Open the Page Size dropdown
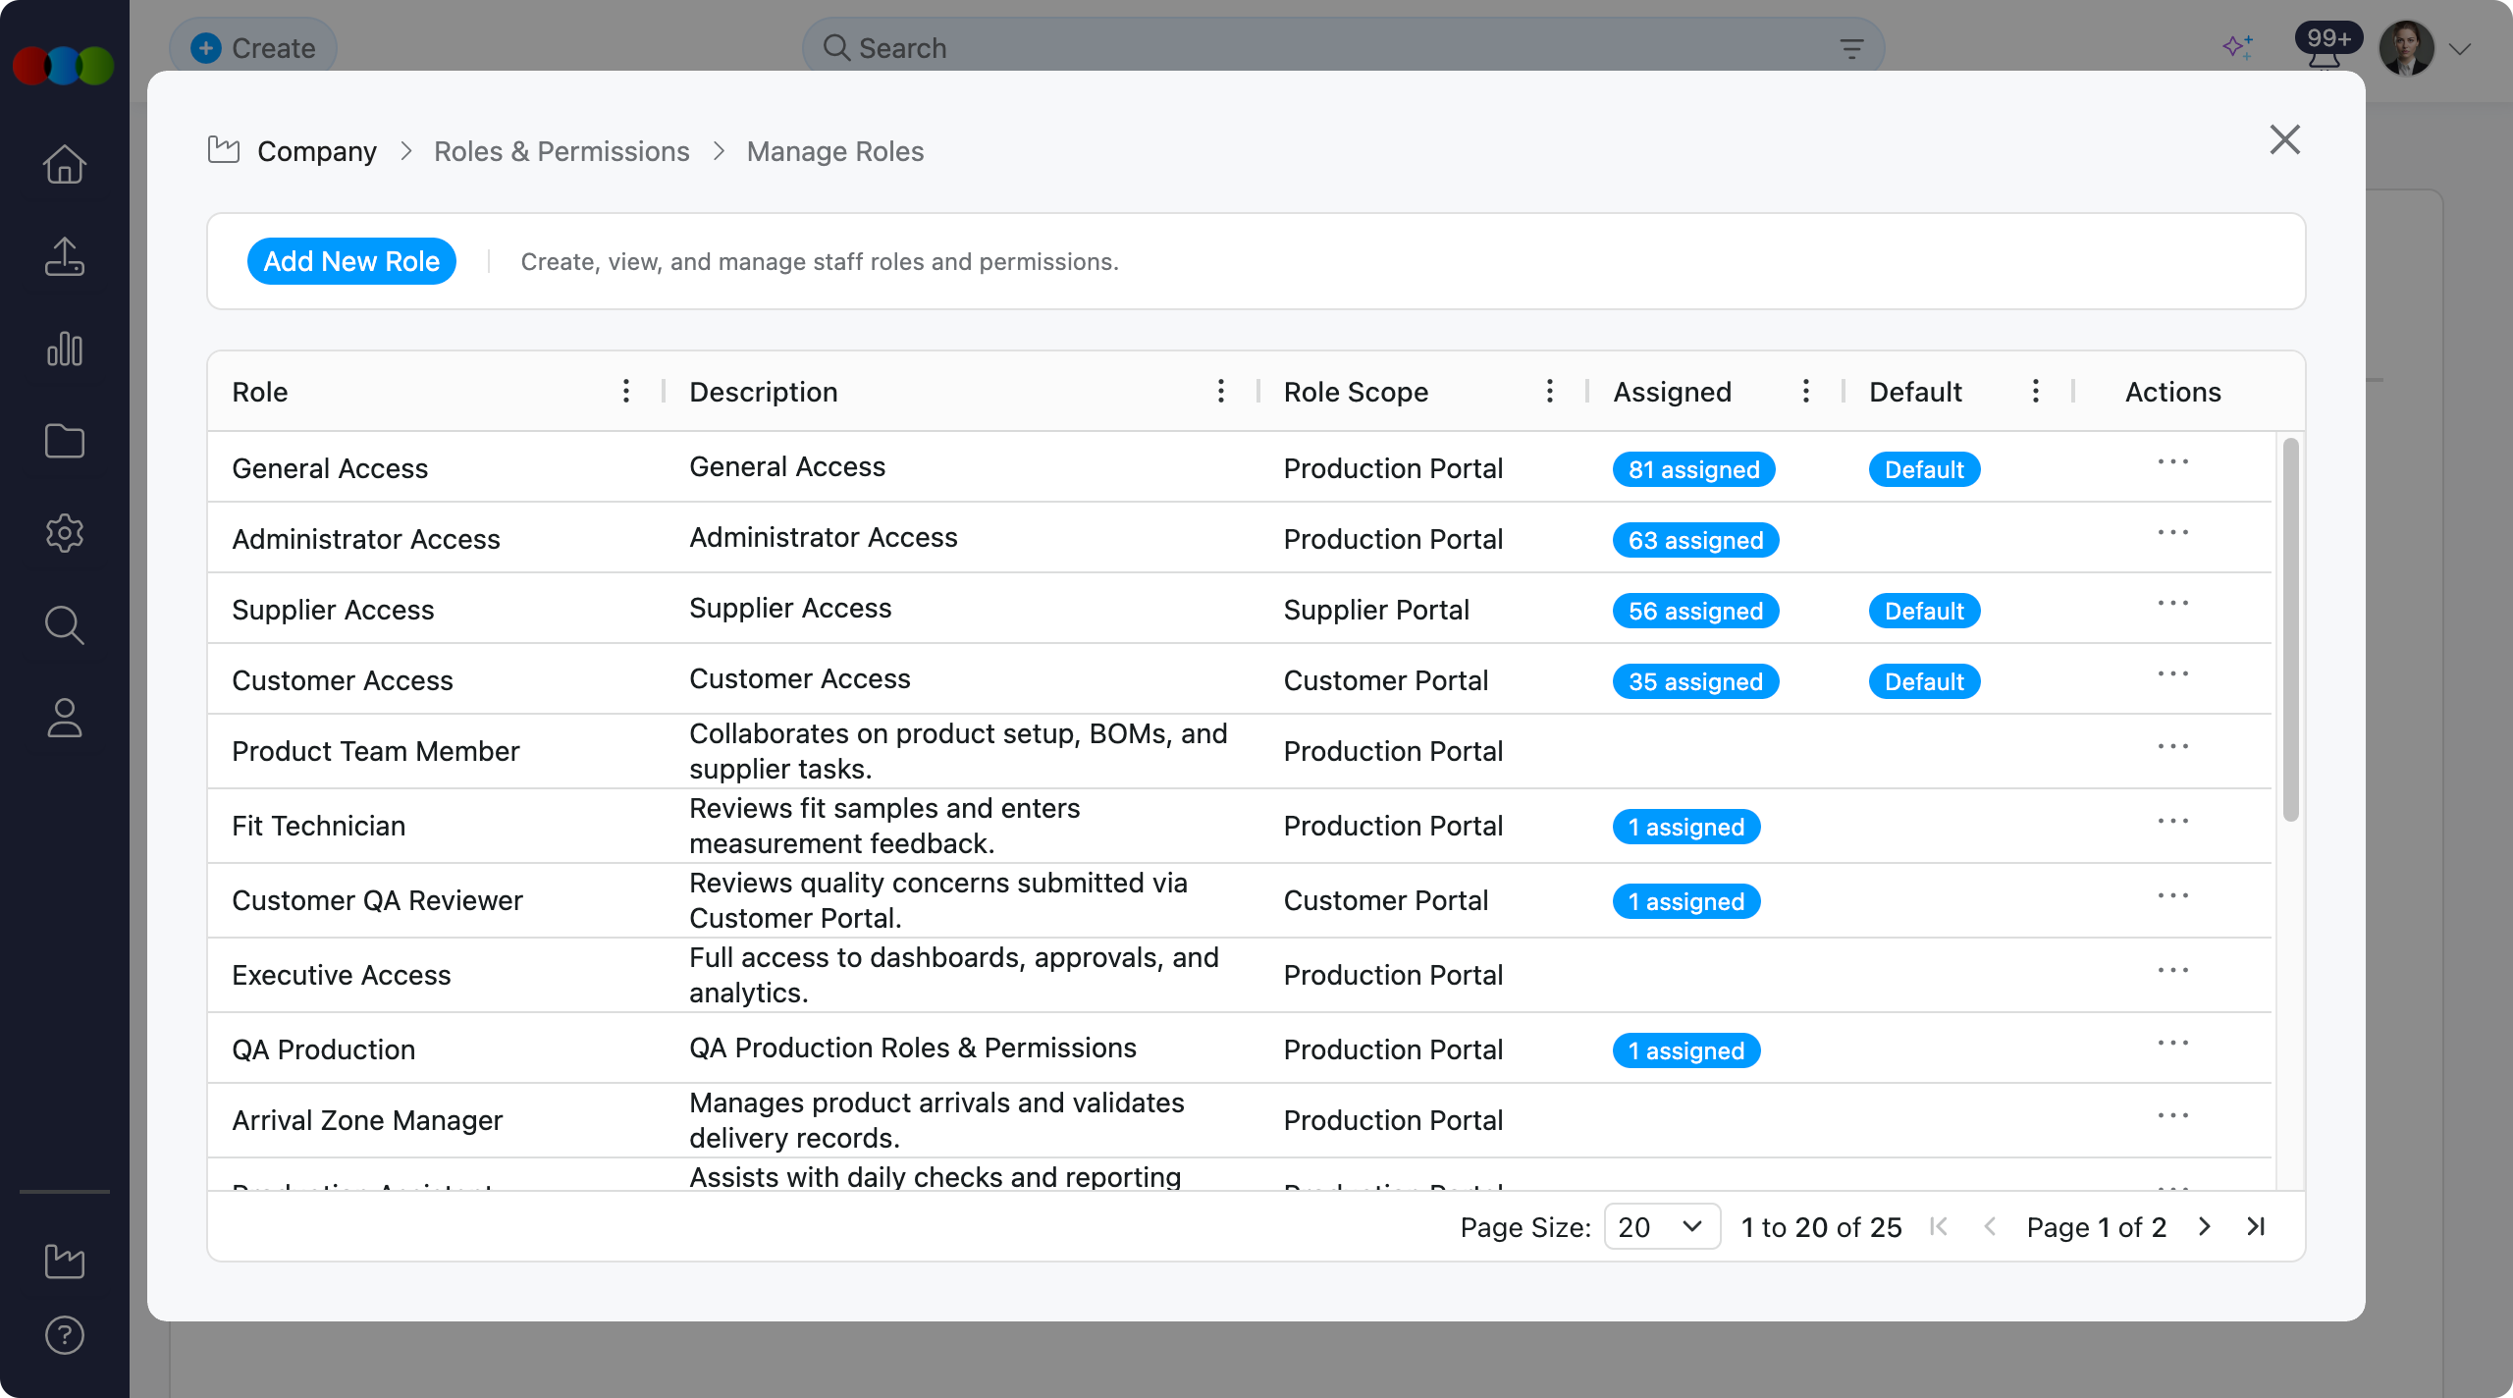The image size is (2513, 1398). (1660, 1226)
